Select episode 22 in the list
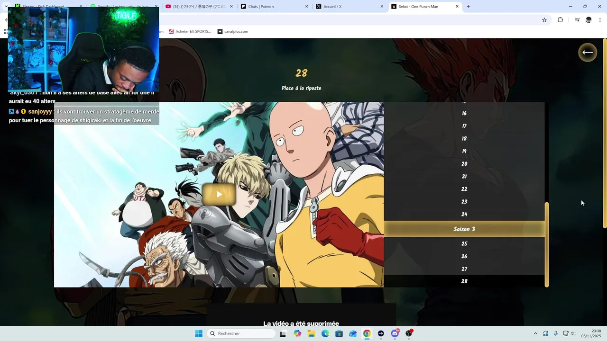The image size is (607, 341). [464, 189]
